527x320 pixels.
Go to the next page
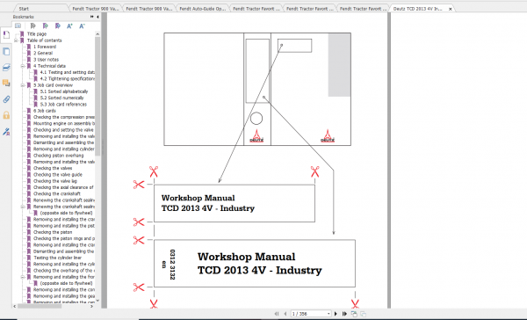pos(336,314)
